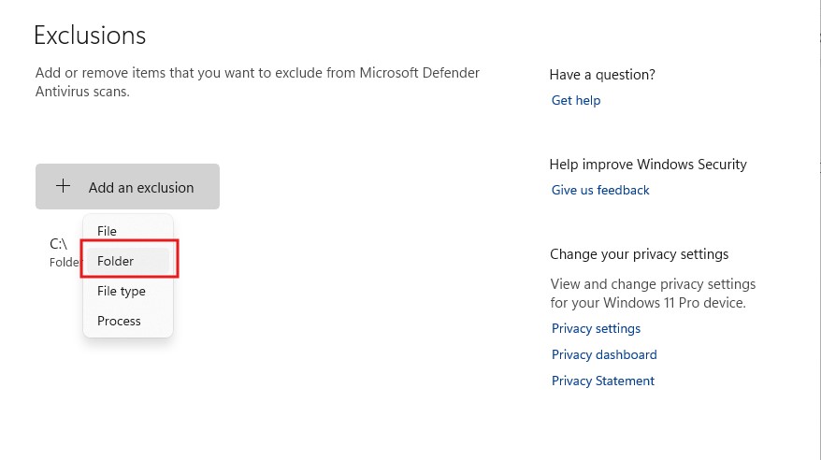Click the Change your privacy settings heading
The width and height of the screenshot is (821, 460).
pos(639,254)
